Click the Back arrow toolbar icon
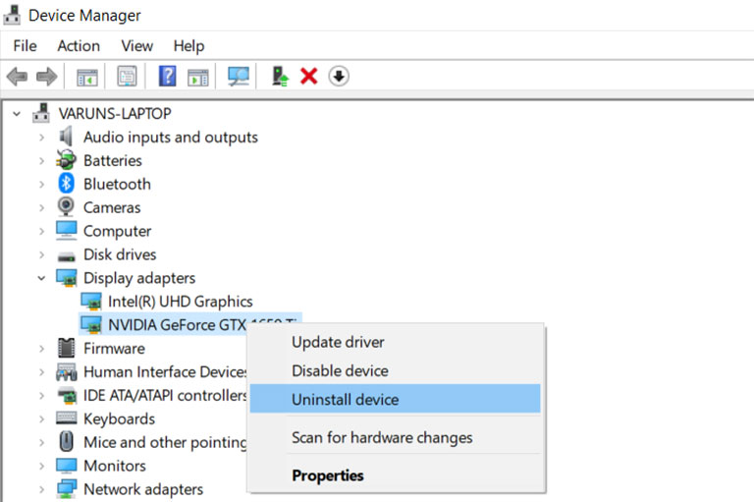This screenshot has width=754, height=502. pyautogui.click(x=18, y=77)
